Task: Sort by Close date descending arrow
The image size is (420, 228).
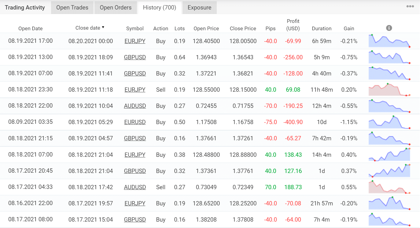Action: 103,28
